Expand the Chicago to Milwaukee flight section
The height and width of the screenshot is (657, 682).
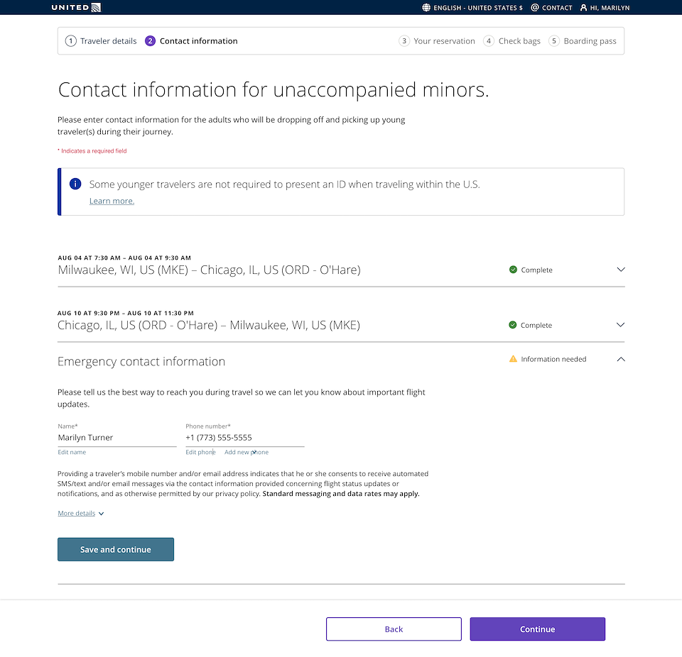621,324
